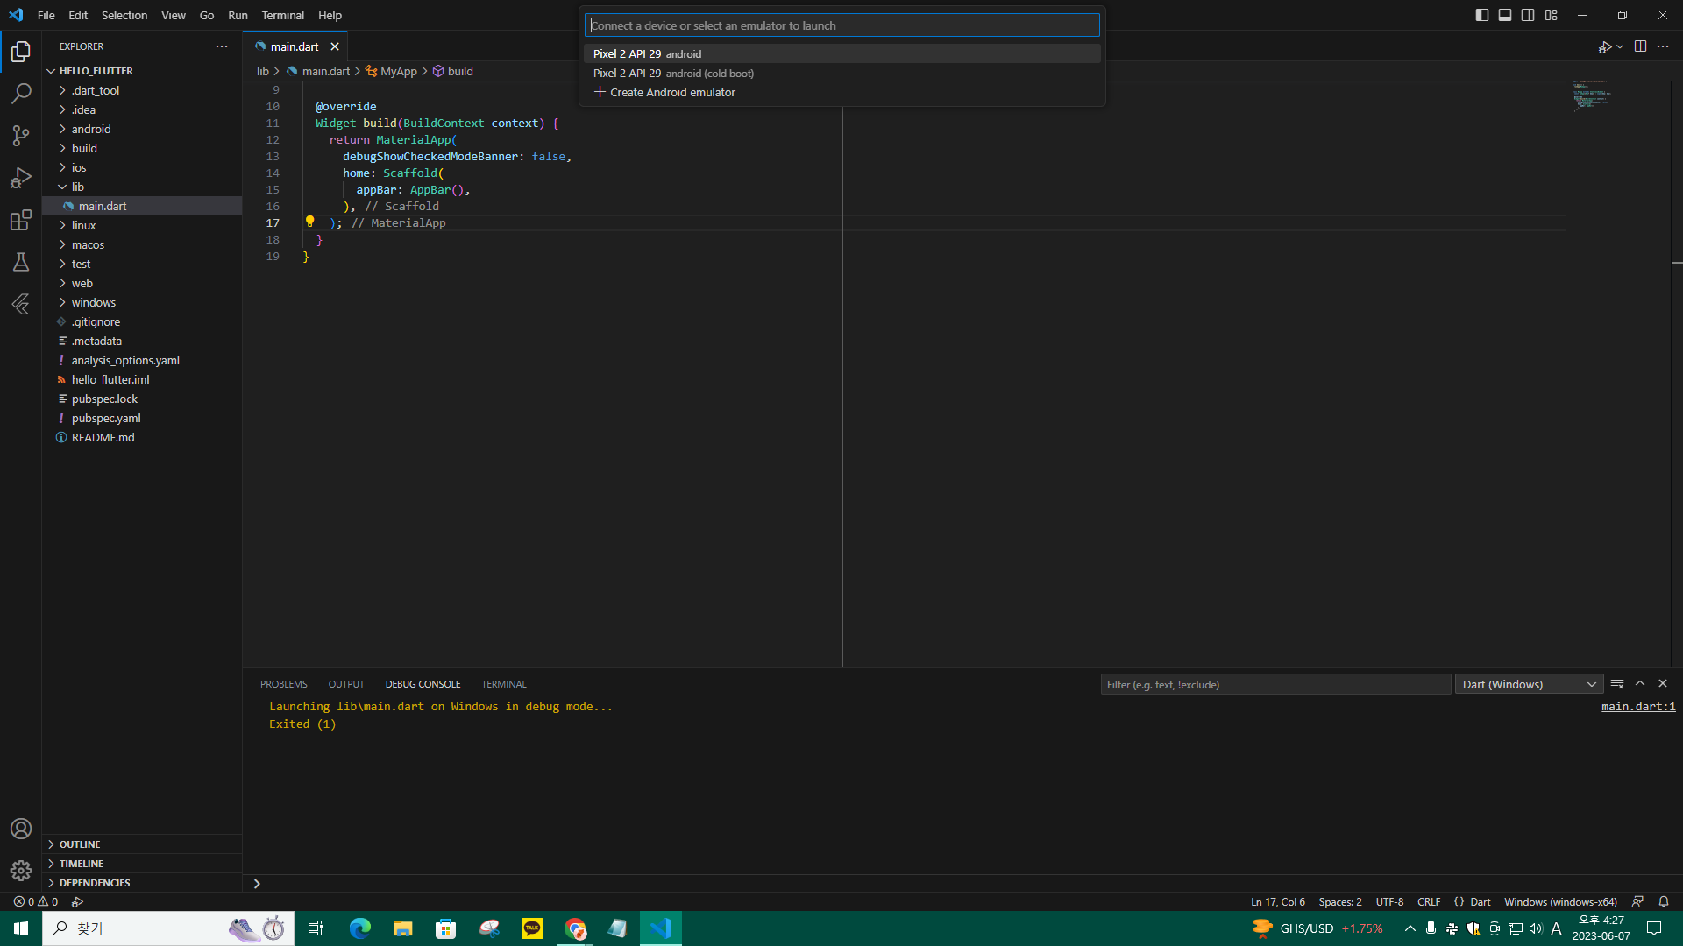Open the Search view in activity bar
Screen dimensions: 1683x946
21,94
